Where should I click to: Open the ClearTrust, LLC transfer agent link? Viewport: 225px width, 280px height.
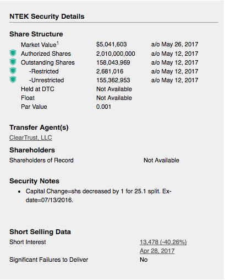pos(31,138)
